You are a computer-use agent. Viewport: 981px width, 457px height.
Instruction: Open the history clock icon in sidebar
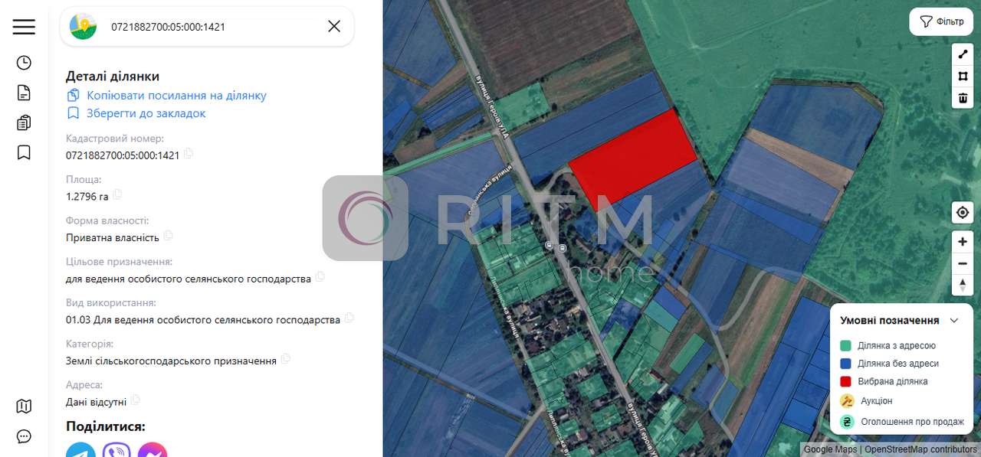pyautogui.click(x=24, y=63)
